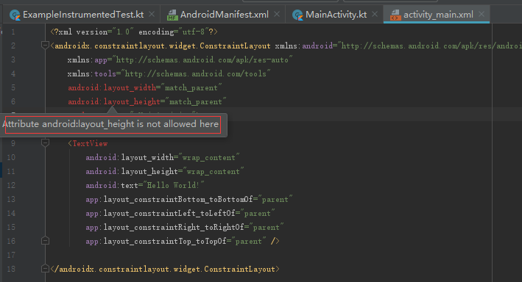The width and height of the screenshot is (522, 282).
Task: Click the xmlns:app attribute on line 3
Action: point(180,59)
